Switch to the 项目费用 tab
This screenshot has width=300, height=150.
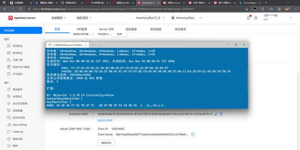point(180,29)
